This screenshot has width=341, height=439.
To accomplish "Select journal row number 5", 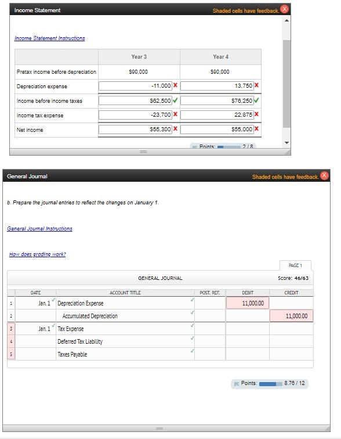I will click(x=11, y=354).
